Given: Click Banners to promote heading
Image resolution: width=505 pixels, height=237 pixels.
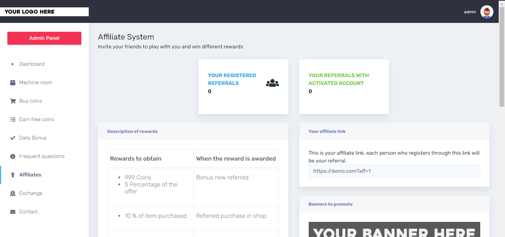Looking at the screenshot, I should coord(331,204).
